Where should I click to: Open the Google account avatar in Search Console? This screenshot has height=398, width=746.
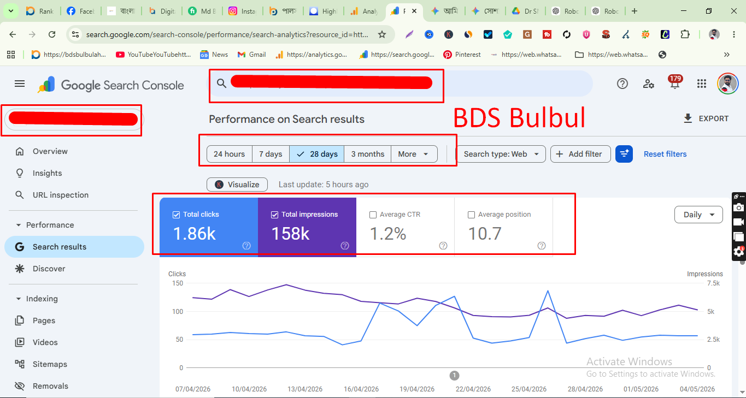click(x=728, y=84)
